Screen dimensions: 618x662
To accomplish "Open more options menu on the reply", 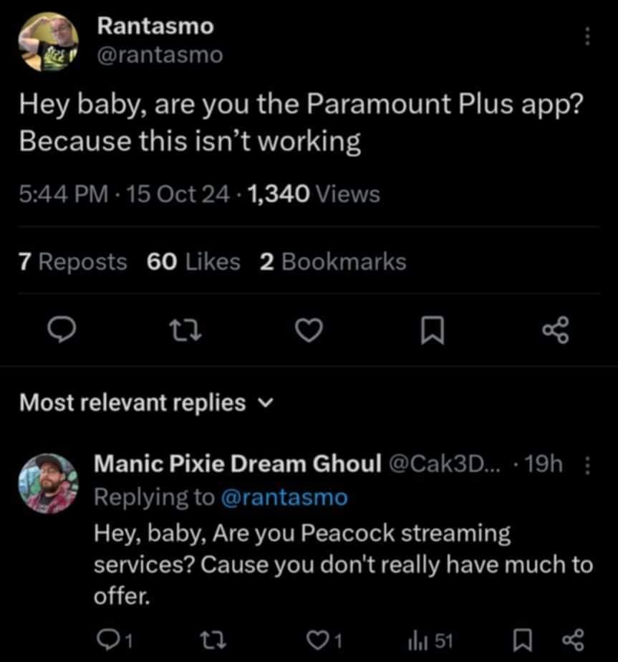I will pos(588,466).
